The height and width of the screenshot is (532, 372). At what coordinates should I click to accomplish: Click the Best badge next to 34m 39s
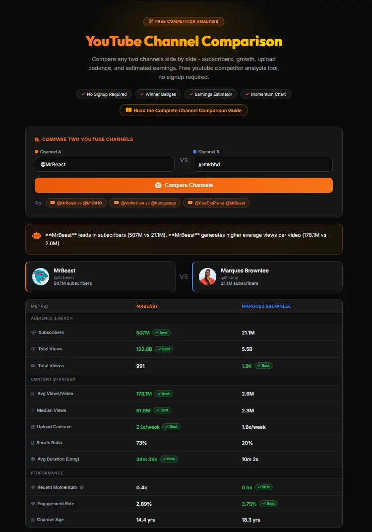tap(169, 459)
